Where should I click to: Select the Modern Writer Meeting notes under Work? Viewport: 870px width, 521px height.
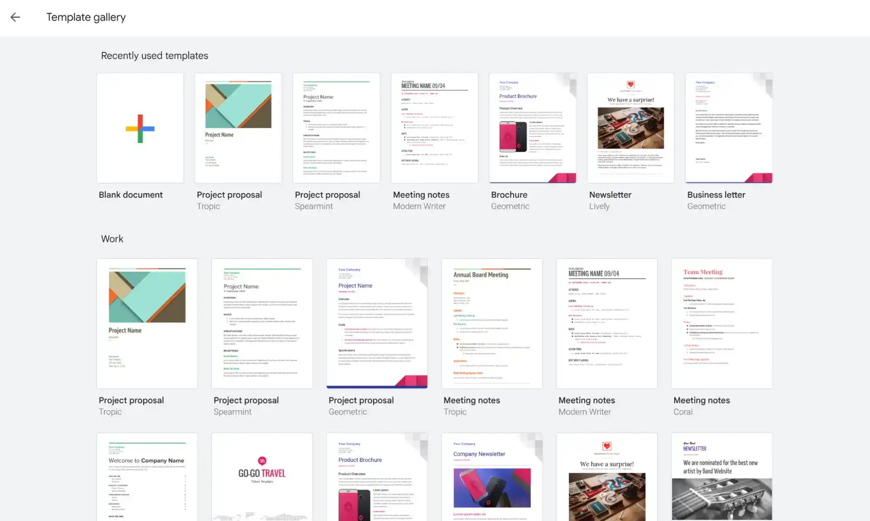click(x=607, y=323)
